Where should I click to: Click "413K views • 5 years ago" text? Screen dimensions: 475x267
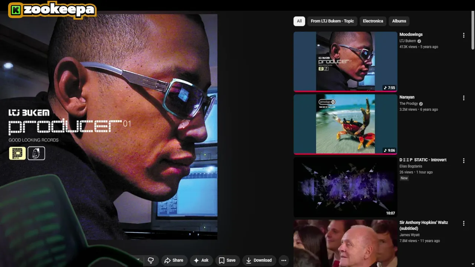tap(419, 47)
